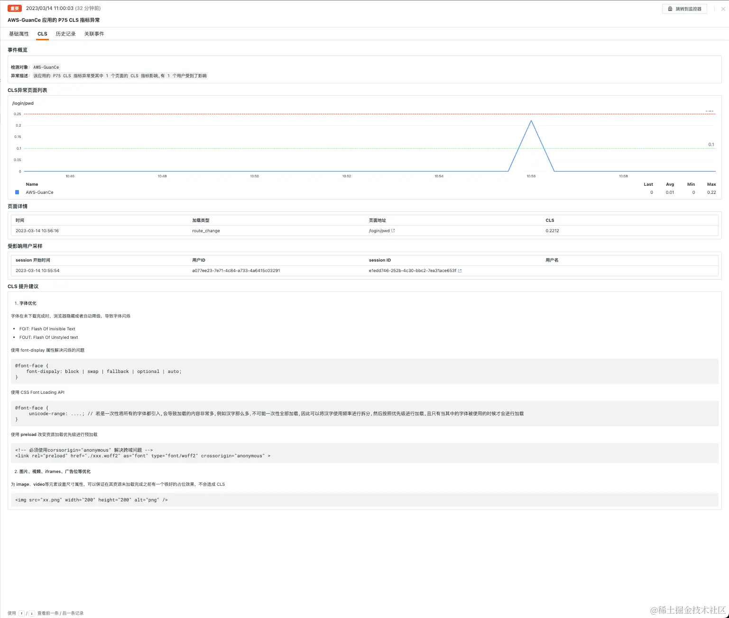This screenshot has height=618, width=729.
Task: Click the Max value 0.22 in legend
Action: point(711,192)
